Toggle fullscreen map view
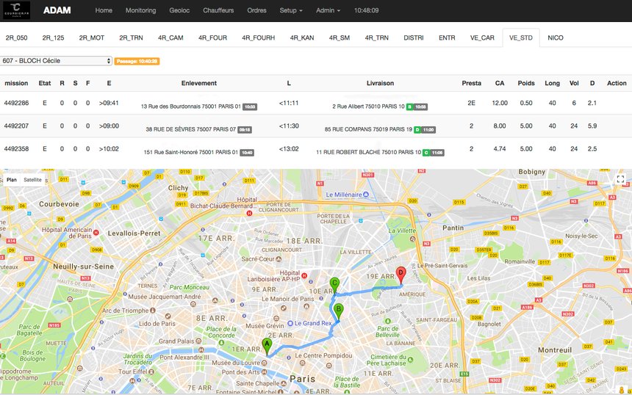 (620, 179)
